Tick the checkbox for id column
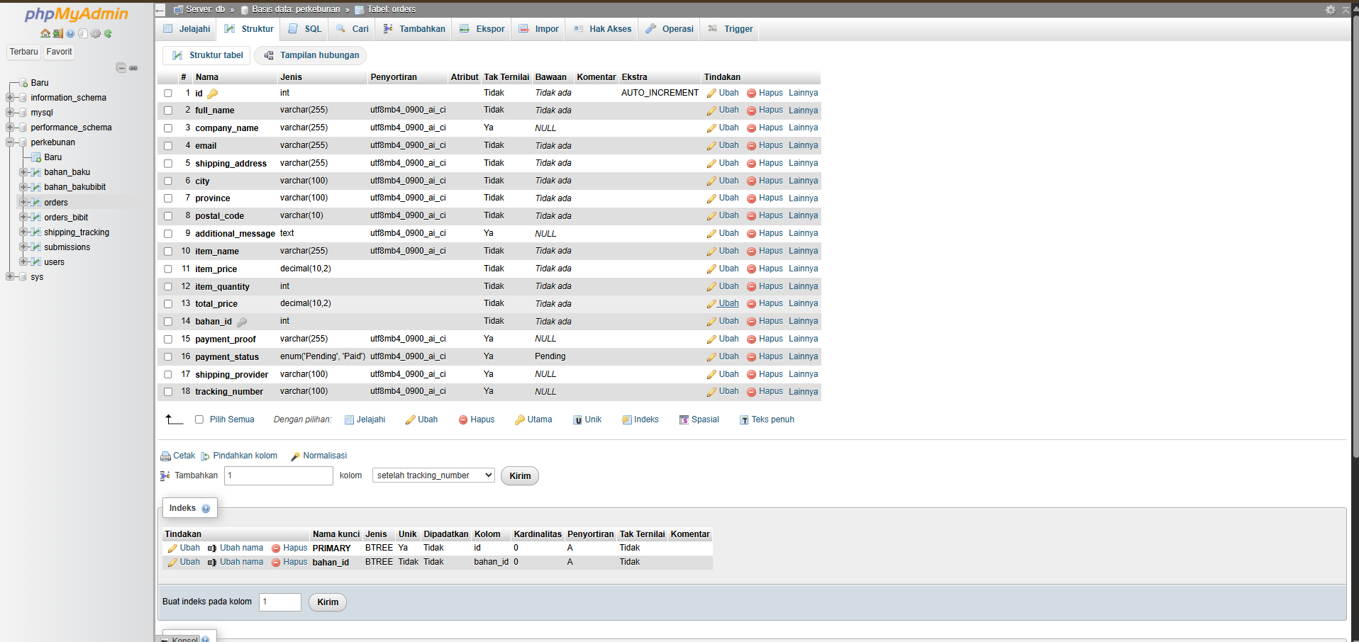 pos(168,94)
